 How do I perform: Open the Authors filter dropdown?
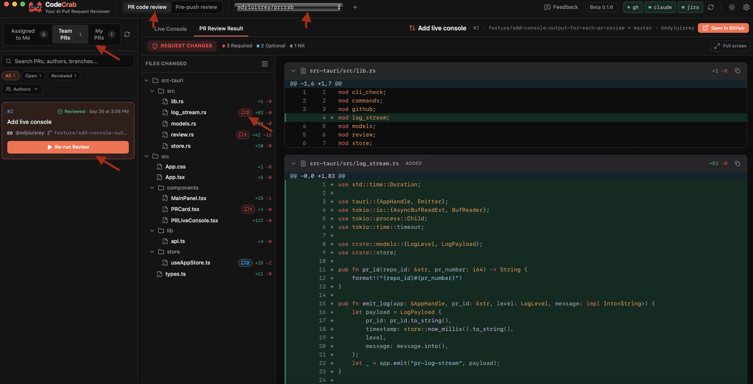pyautogui.click(x=22, y=89)
